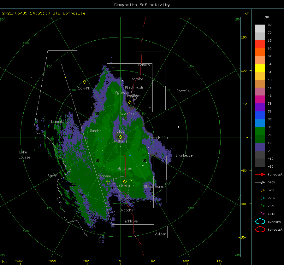This screenshot has height=265, width=284.
Task: Click the Didsbury city label
Action: tap(119, 141)
